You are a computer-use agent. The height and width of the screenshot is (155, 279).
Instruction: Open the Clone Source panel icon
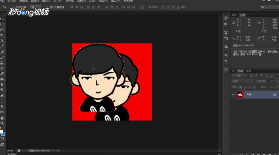point(226,46)
